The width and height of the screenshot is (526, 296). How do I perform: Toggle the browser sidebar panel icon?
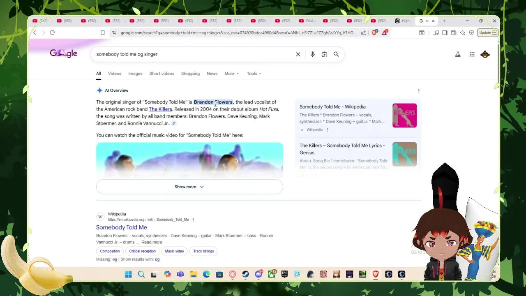pyautogui.click(x=445, y=32)
